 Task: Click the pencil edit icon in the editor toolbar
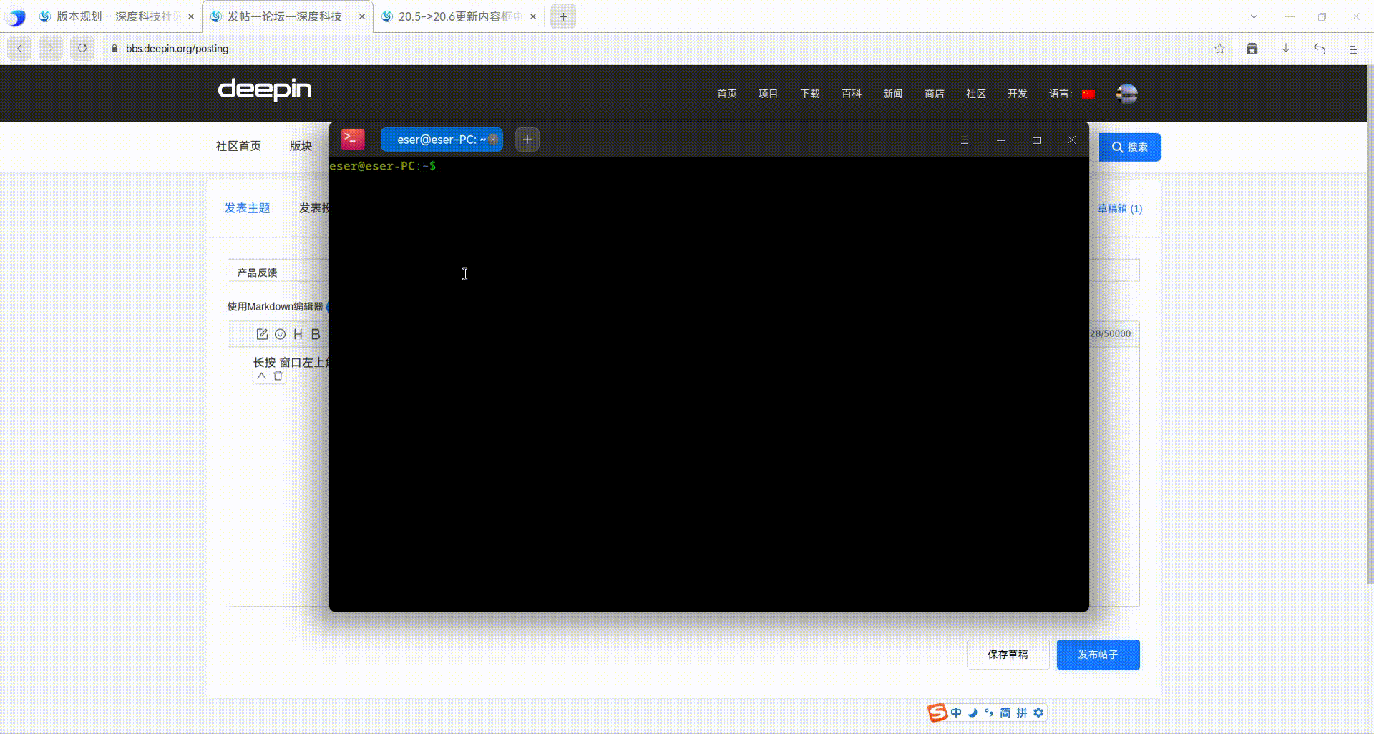262,333
